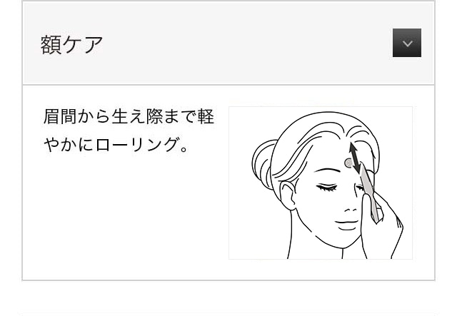457x316 pixels.
Task: Collapse the 額ケア section using the chevron button
Action: [x=406, y=43]
